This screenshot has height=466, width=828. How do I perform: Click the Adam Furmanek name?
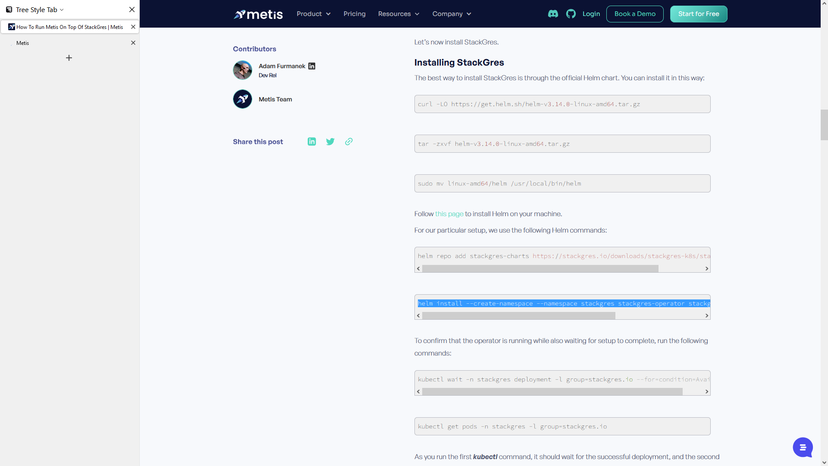pos(282,66)
